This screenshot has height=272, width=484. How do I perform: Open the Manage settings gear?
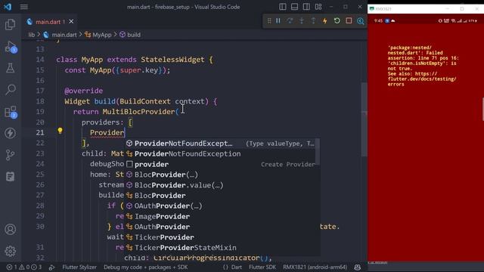10,251
